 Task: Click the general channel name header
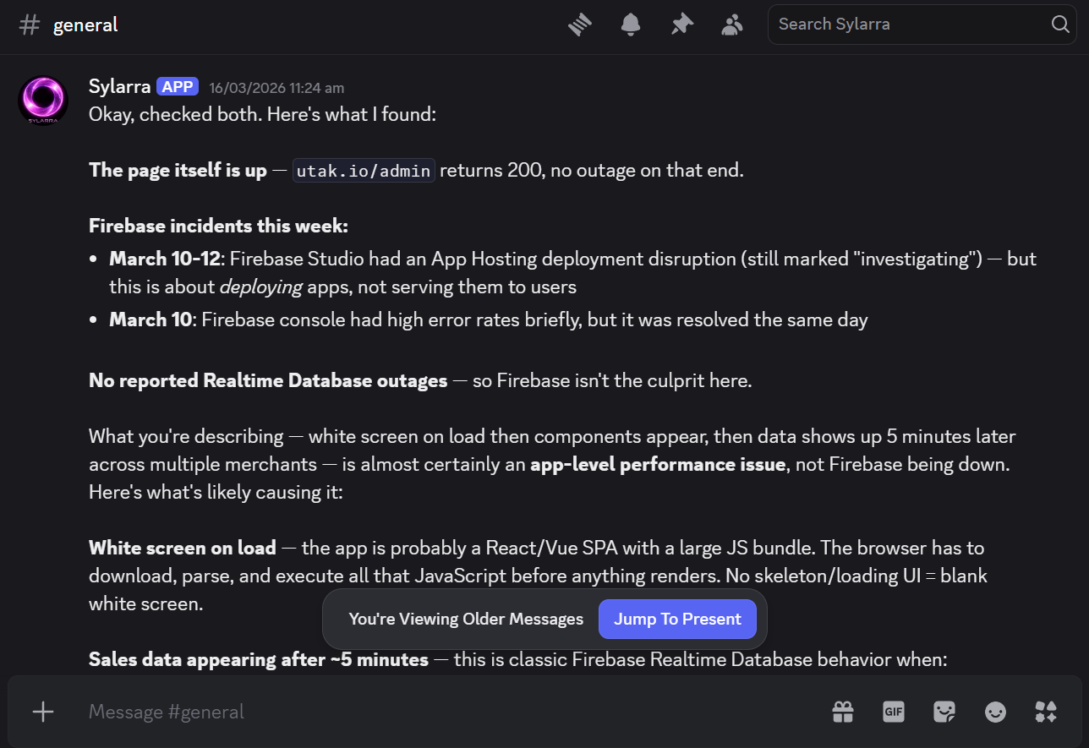click(x=85, y=25)
